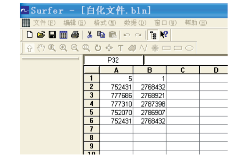Screen dimensions: 240x162
Task: Click the worksheet grid toolbar icon
Action: coord(64,35)
